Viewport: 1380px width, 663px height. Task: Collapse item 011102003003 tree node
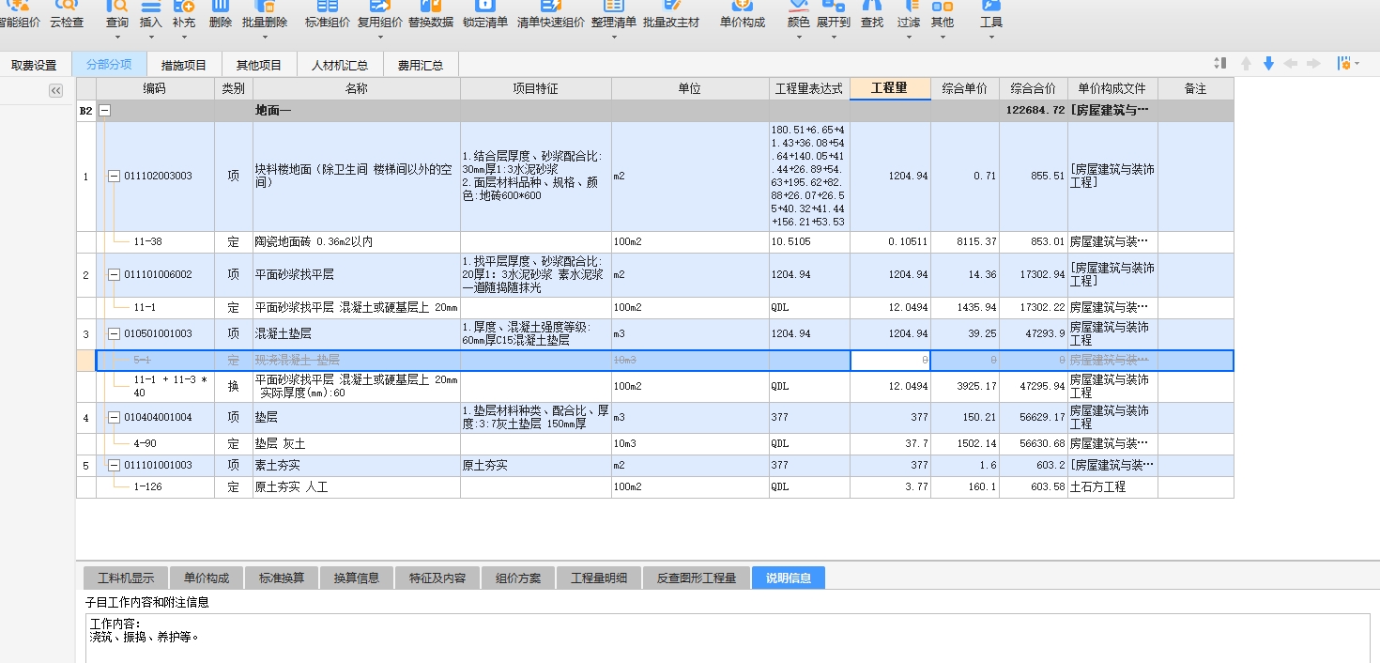(x=115, y=176)
